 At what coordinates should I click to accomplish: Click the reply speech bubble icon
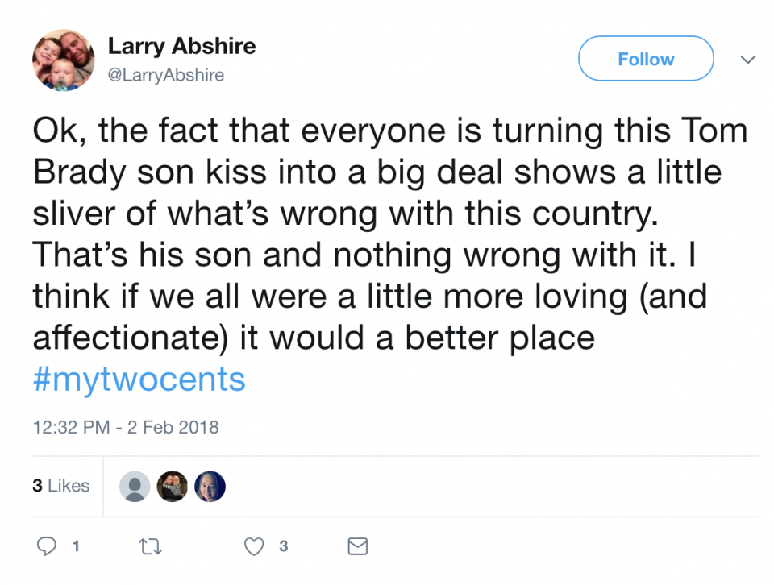[x=48, y=547]
